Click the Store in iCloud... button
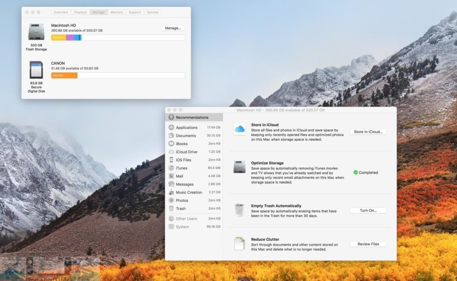457x281 pixels. click(368, 132)
